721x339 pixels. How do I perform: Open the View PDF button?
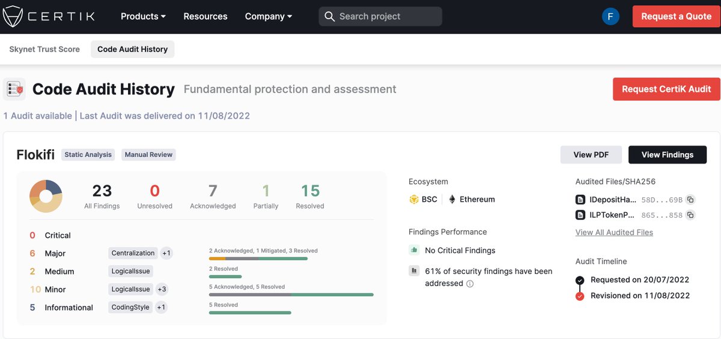[x=591, y=154]
